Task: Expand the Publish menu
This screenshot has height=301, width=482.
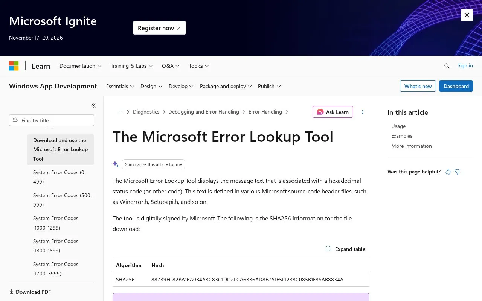Action: [x=269, y=86]
